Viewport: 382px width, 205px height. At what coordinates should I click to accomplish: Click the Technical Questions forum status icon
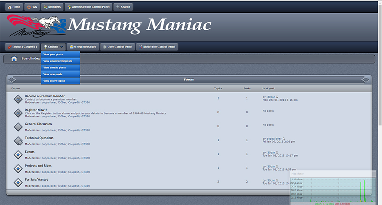[x=18, y=141]
